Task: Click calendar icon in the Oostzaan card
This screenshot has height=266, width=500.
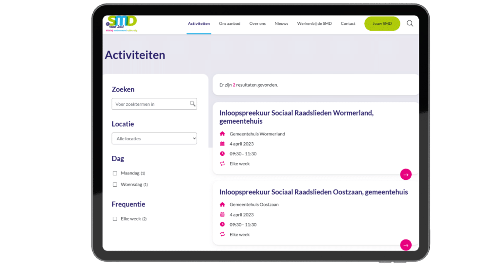Action: [x=222, y=214]
